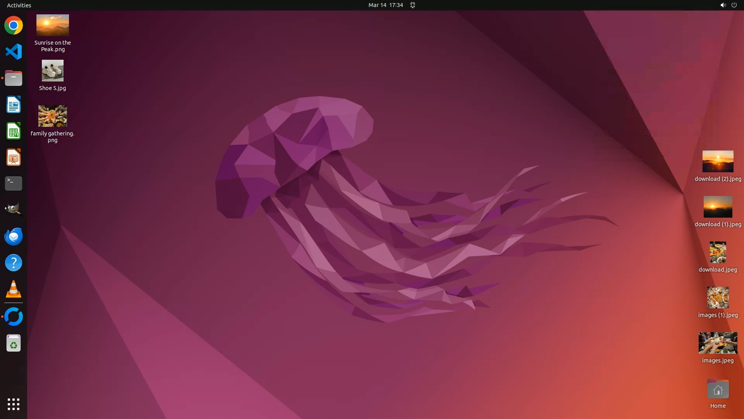Launch Visual Studio Code from dock
The image size is (744, 419).
pos(14,52)
